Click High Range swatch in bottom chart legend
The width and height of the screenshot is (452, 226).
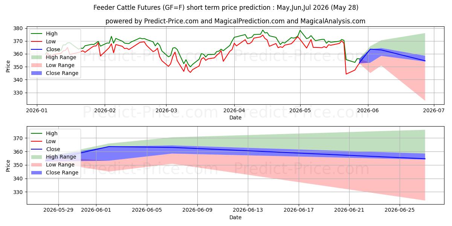(x=37, y=157)
